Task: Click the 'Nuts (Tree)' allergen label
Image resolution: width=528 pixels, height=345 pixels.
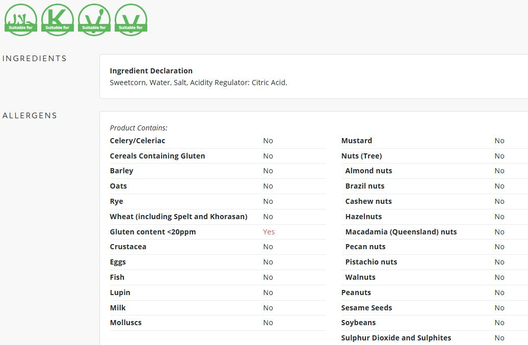Action: pyautogui.click(x=361, y=156)
